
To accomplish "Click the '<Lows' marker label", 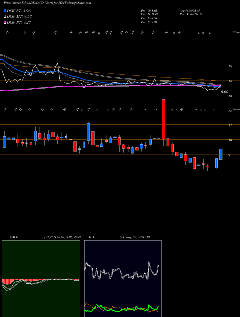I will pyautogui.click(x=236, y=109).
